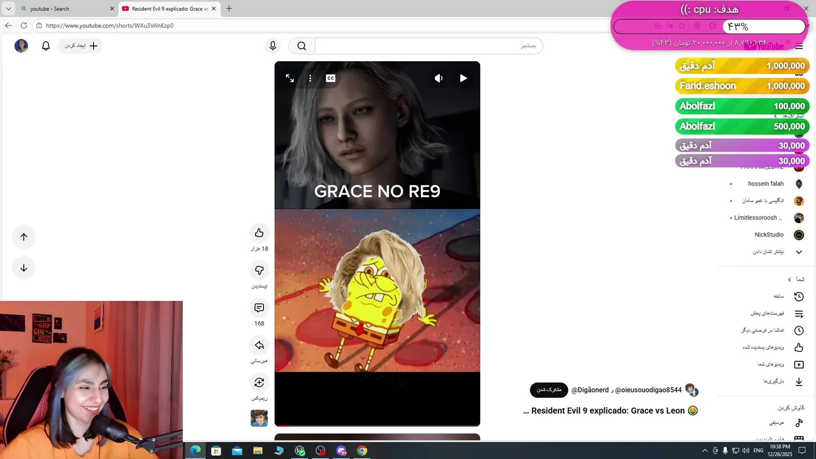Open Mail app from the taskbar

[x=237, y=451]
